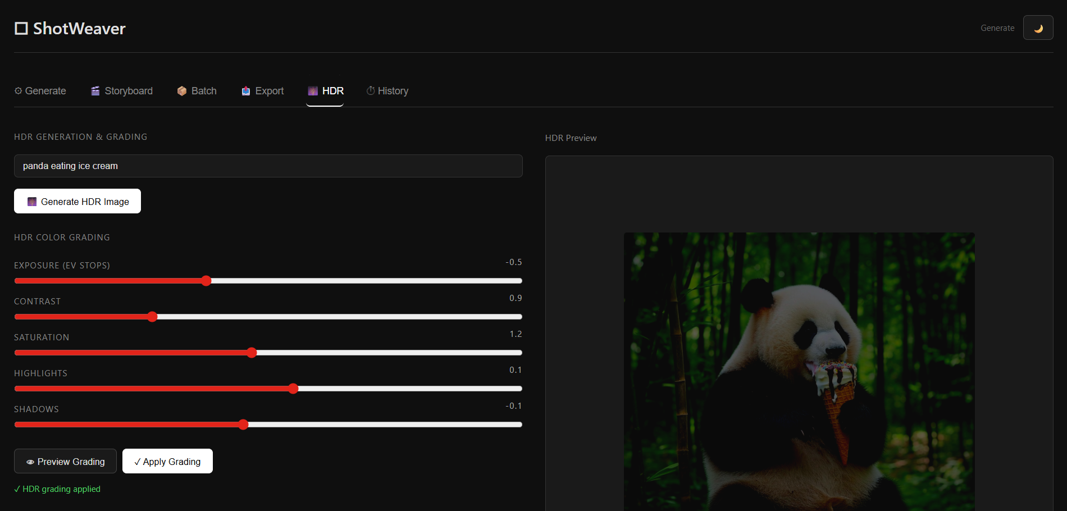
Task: Open the History tab
Action: tap(387, 91)
